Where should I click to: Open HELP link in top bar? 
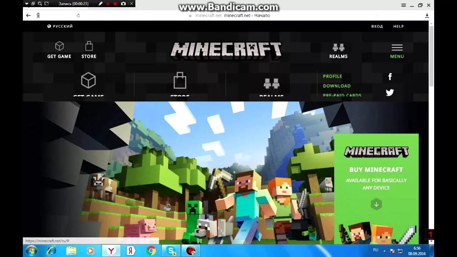(x=398, y=26)
